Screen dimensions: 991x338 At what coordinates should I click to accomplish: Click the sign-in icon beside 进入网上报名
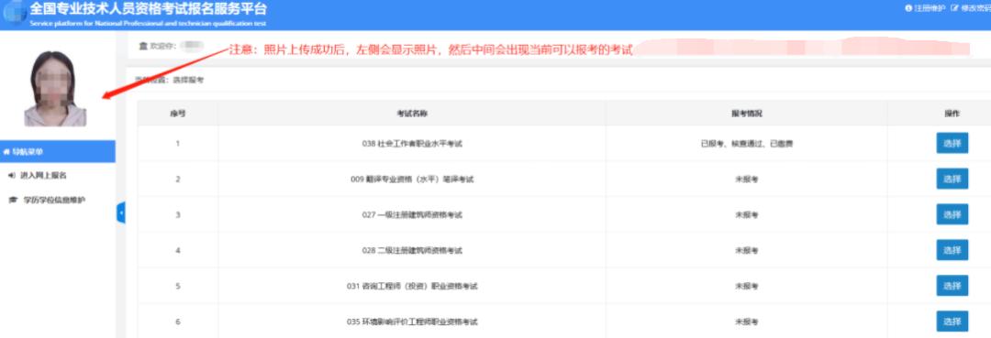[x=12, y=175]
